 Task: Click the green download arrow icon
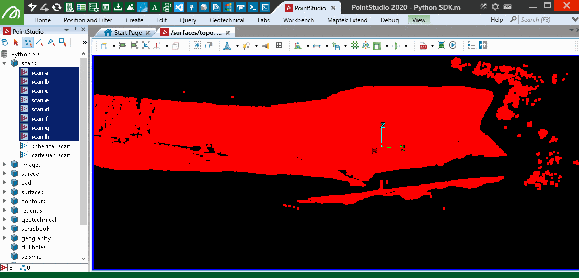[118, 7]
